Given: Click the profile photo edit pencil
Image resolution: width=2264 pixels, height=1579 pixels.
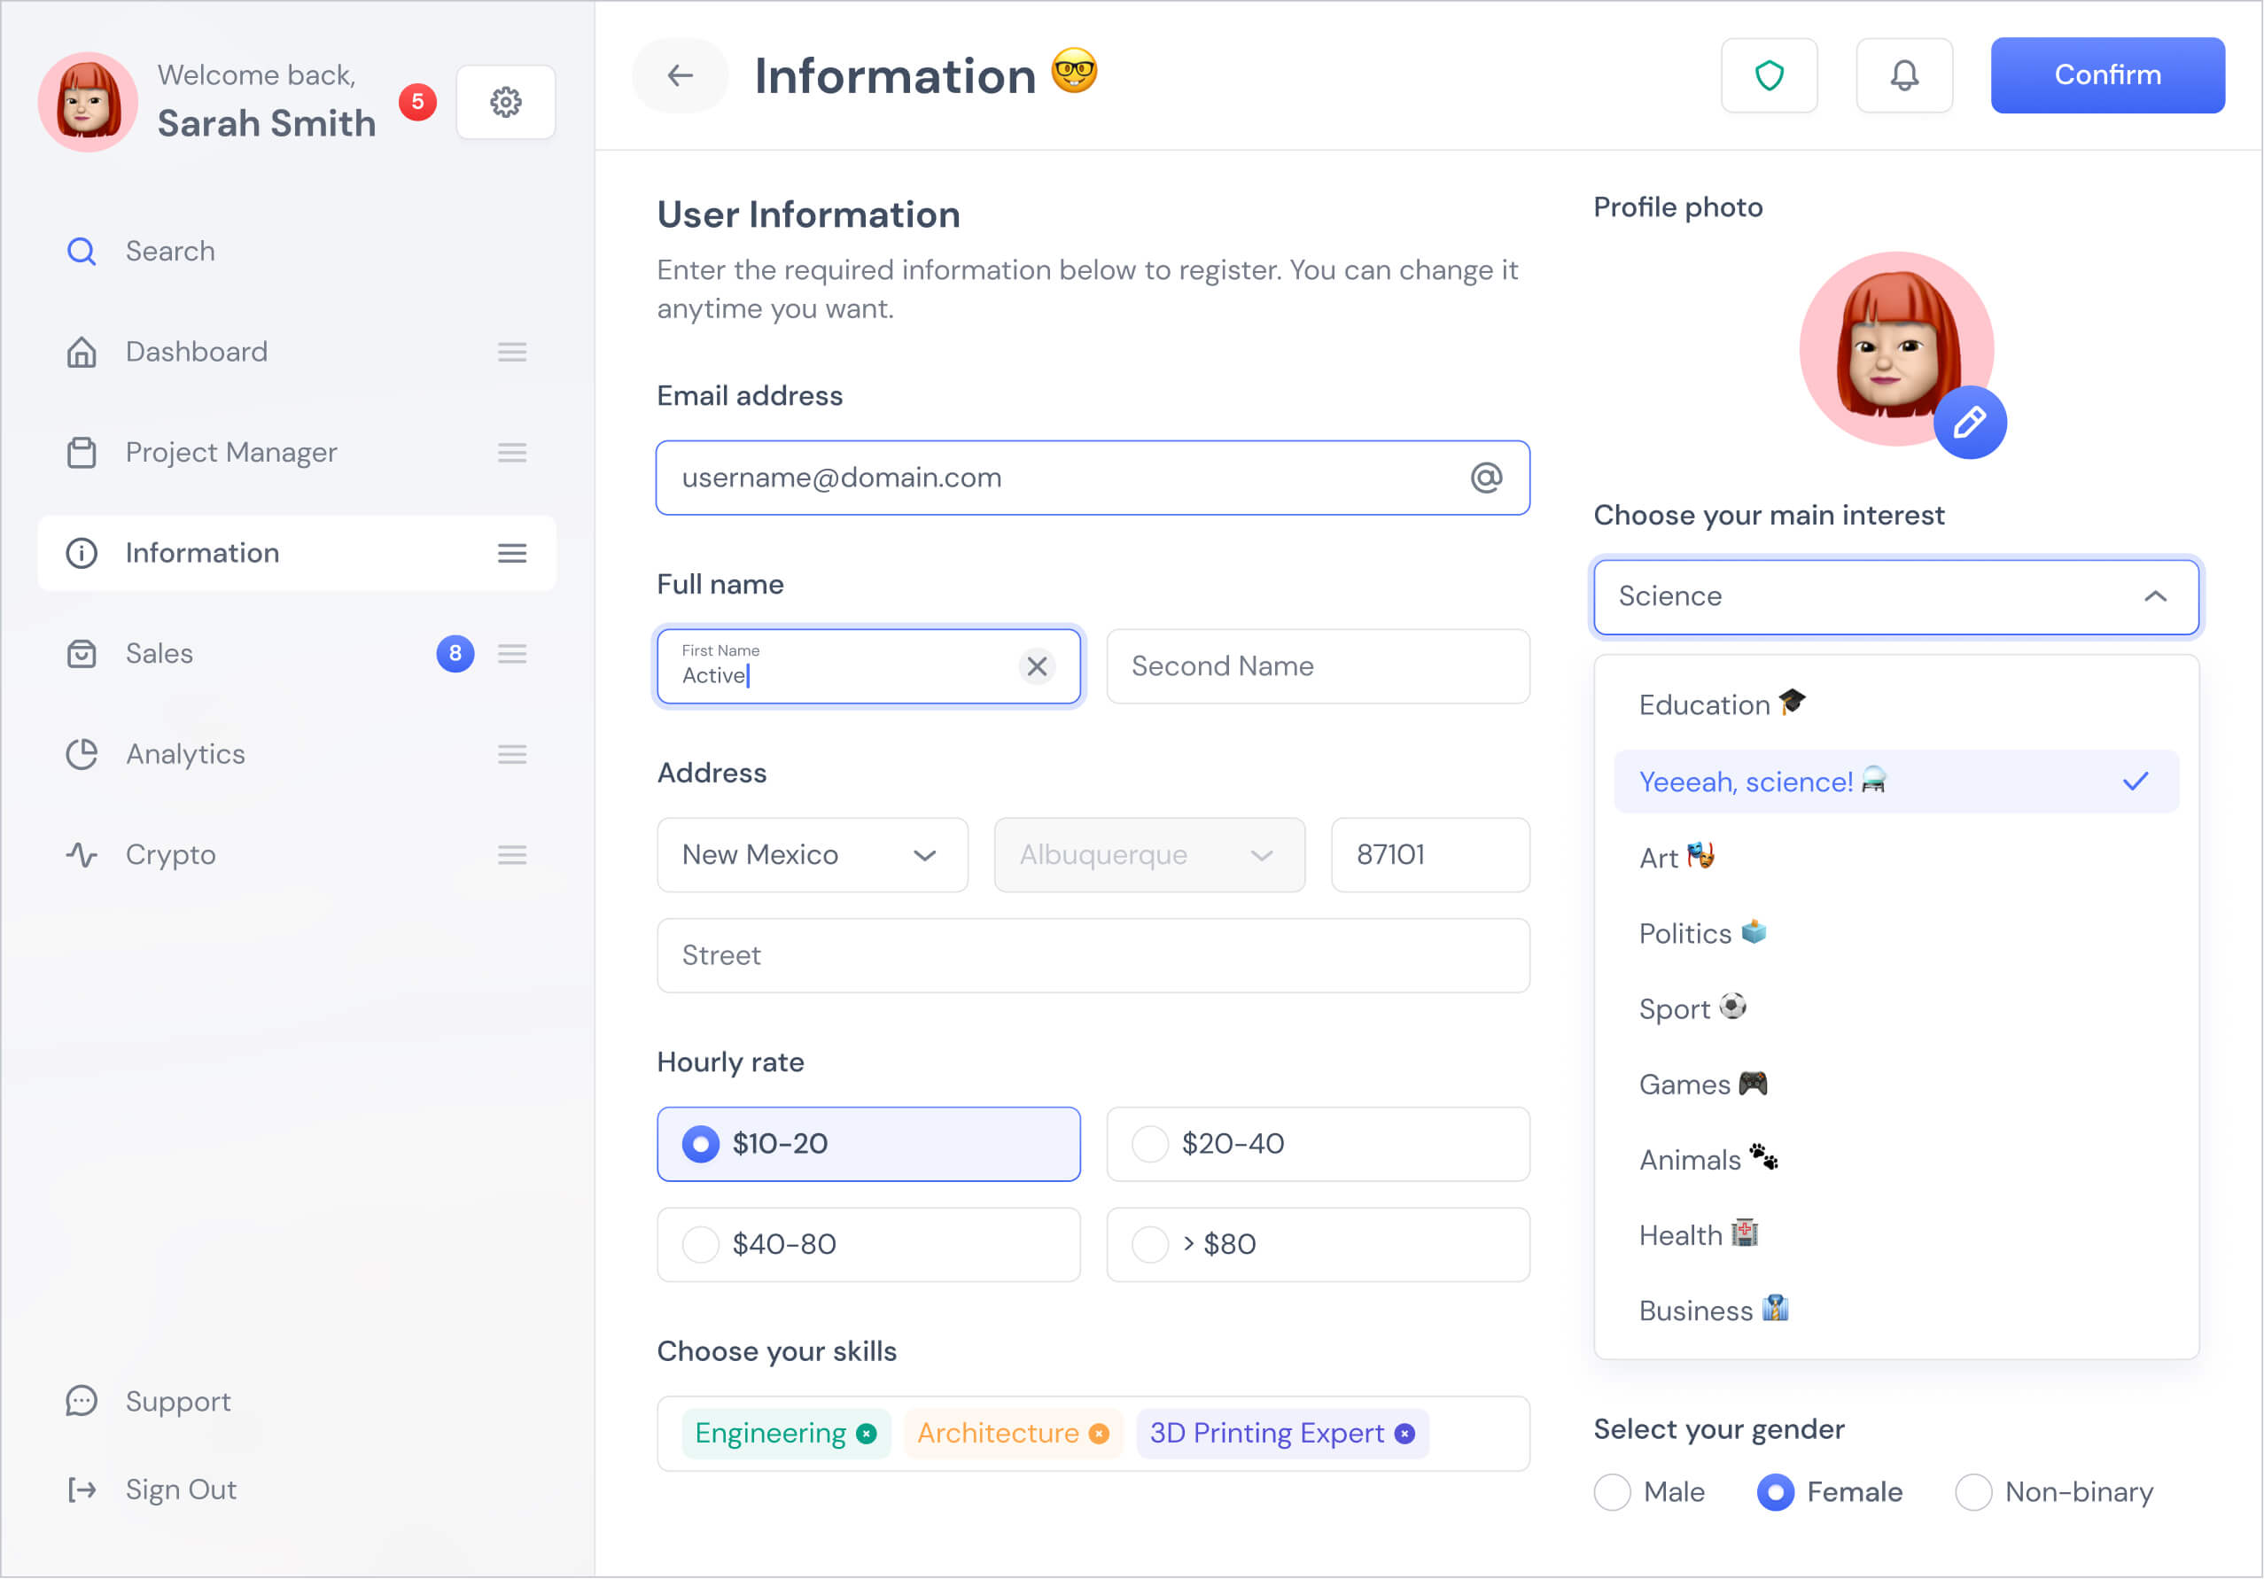Looking at the screenshot, I should click(x=1969, y=424).
